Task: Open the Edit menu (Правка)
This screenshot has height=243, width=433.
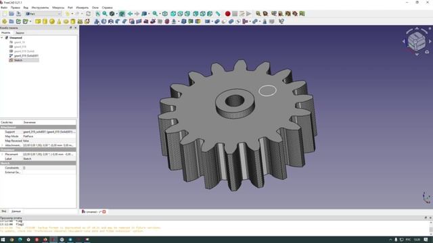Action: click(15, 7)
